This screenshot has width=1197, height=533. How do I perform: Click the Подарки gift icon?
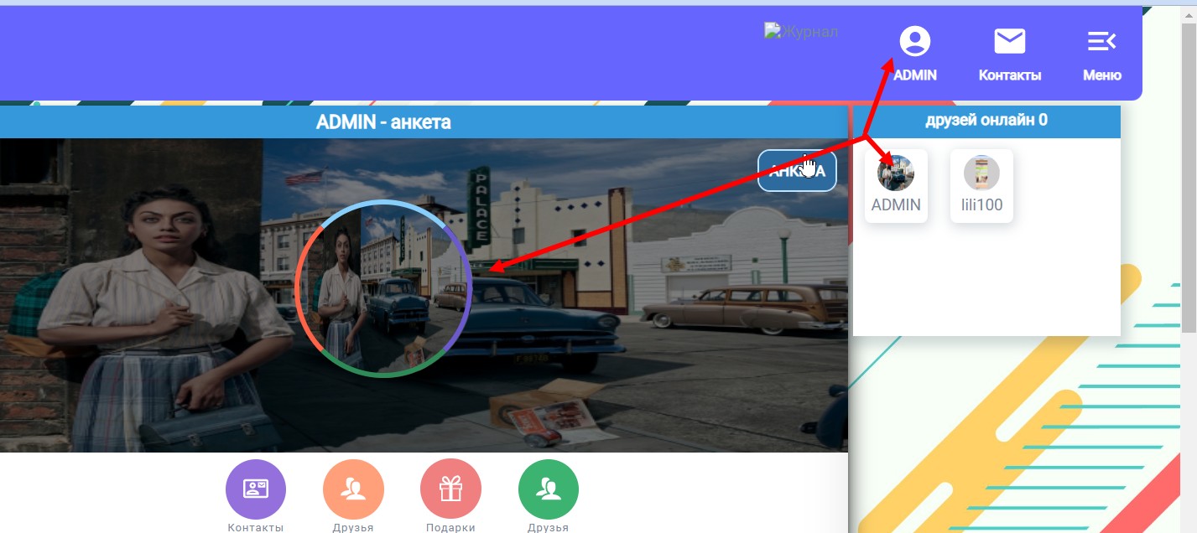point(450,489)
